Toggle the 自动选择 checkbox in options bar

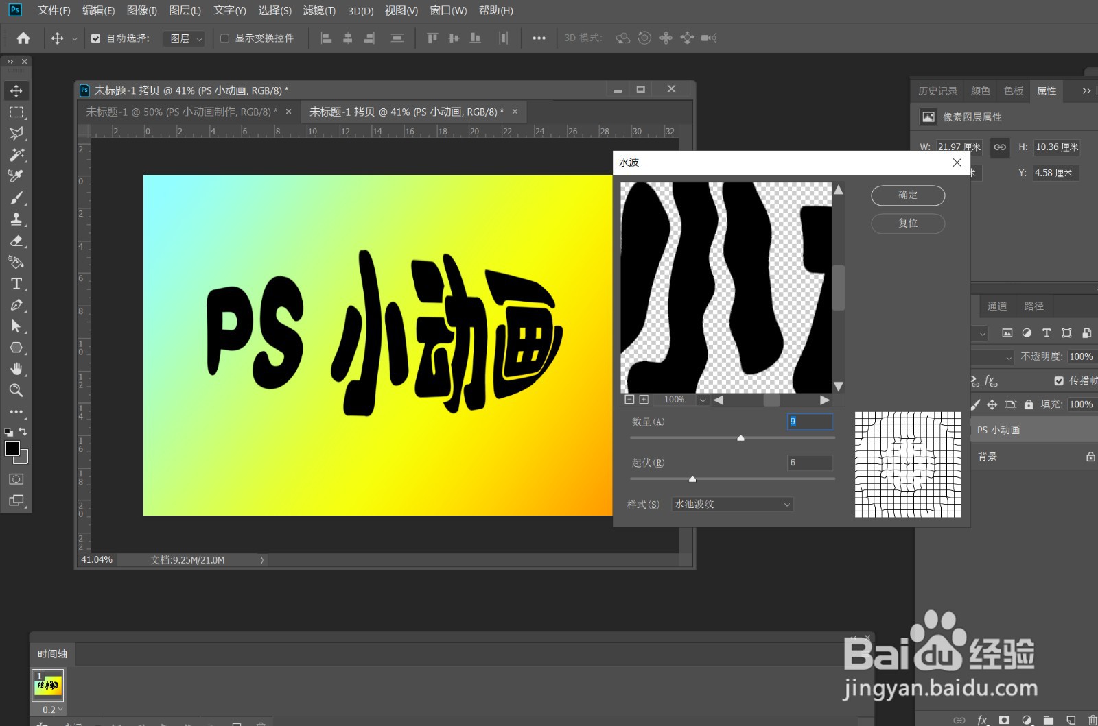(96, 38)
